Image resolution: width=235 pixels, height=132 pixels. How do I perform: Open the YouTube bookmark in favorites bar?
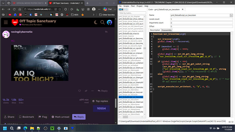10,15
